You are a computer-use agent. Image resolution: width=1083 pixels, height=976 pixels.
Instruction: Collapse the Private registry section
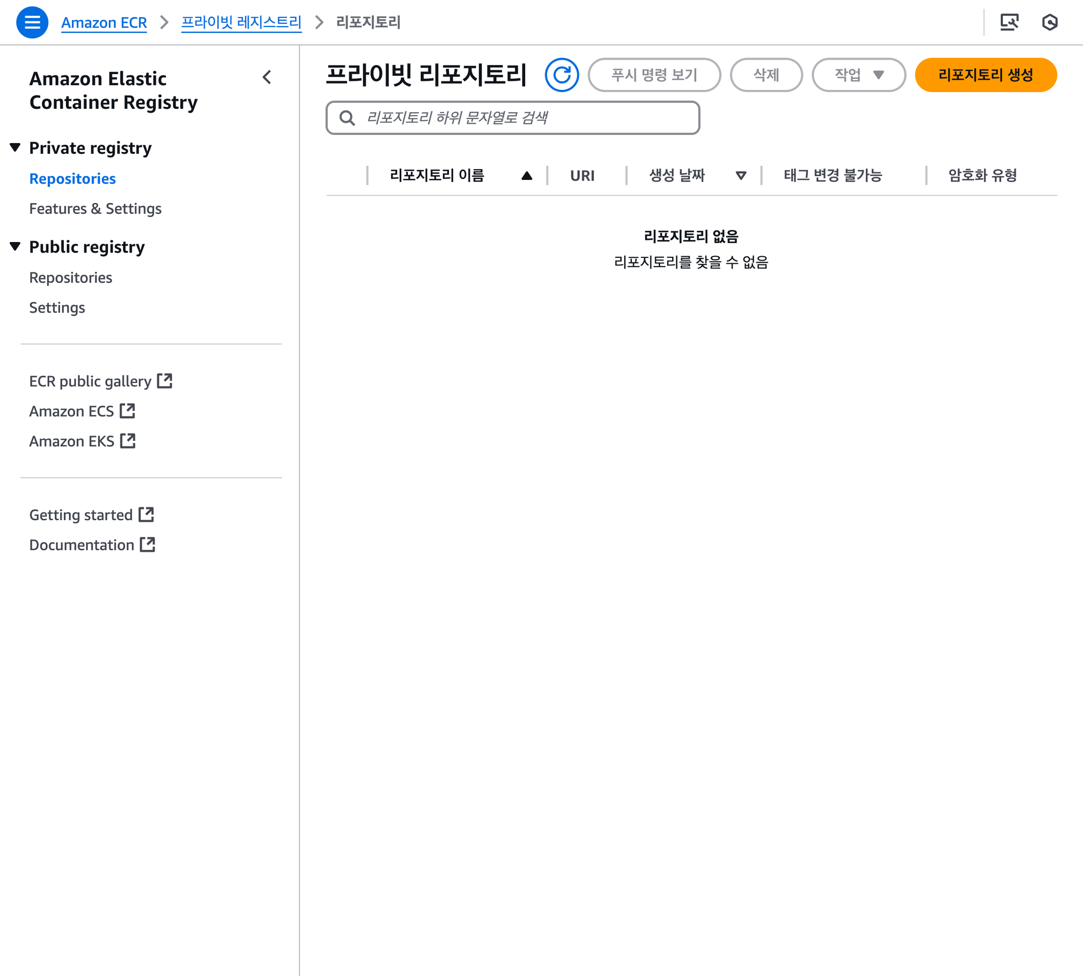click(15, 147)
